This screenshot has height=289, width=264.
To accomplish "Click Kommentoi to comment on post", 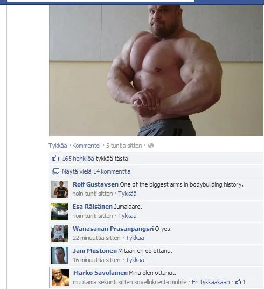I will (86, 146).
